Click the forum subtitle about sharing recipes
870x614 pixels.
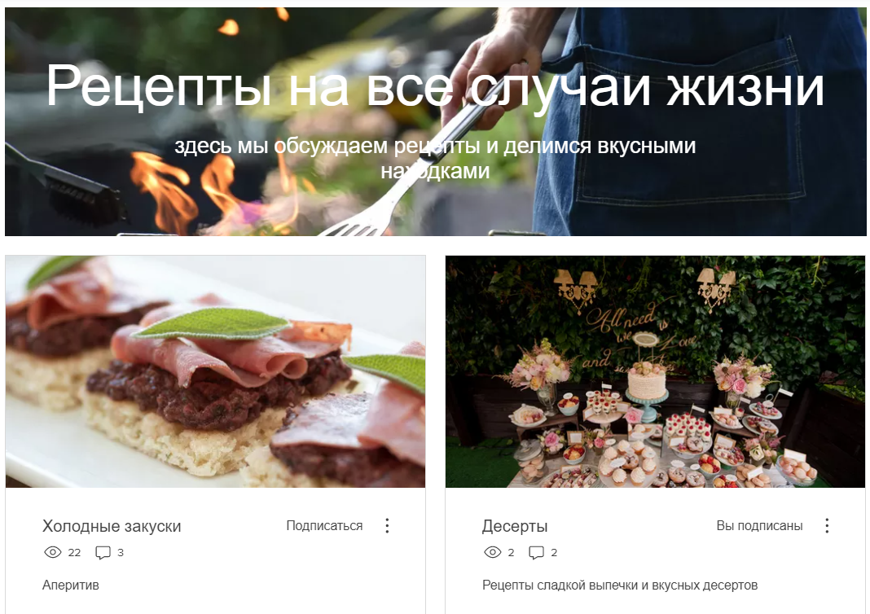435,158
